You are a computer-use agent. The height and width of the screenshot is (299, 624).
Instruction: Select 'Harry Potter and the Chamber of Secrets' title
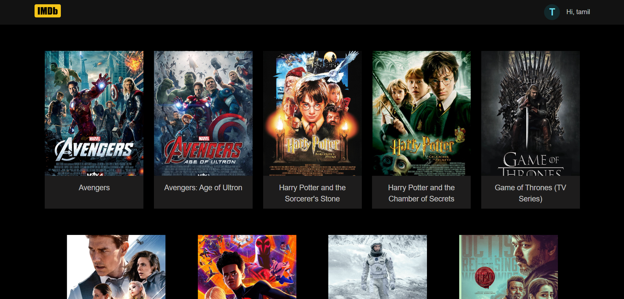[421, 193]
